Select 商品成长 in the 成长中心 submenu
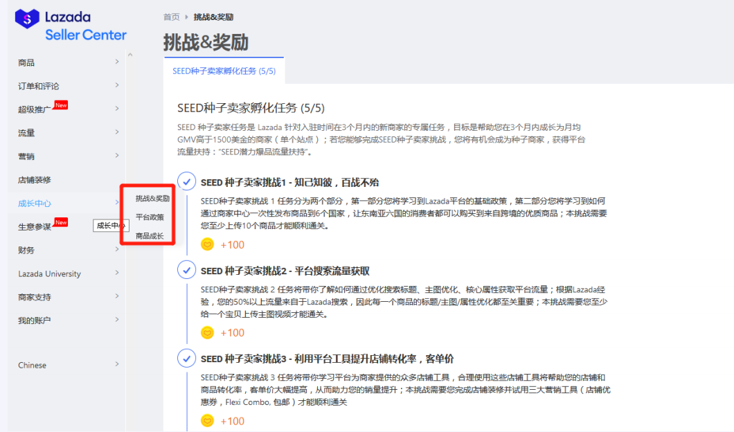The image size is (734, 432). point(150,236)
